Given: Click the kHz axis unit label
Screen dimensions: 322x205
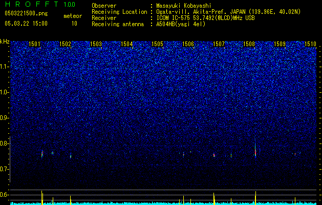Looking at the screenshot, I should coord(5,42).
